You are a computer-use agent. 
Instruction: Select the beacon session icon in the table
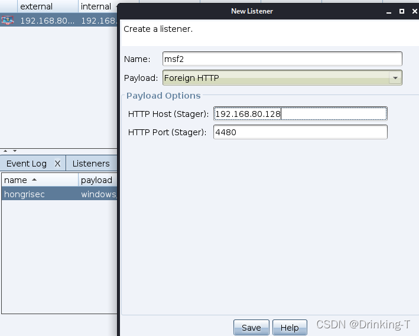[x=8, y=20]
